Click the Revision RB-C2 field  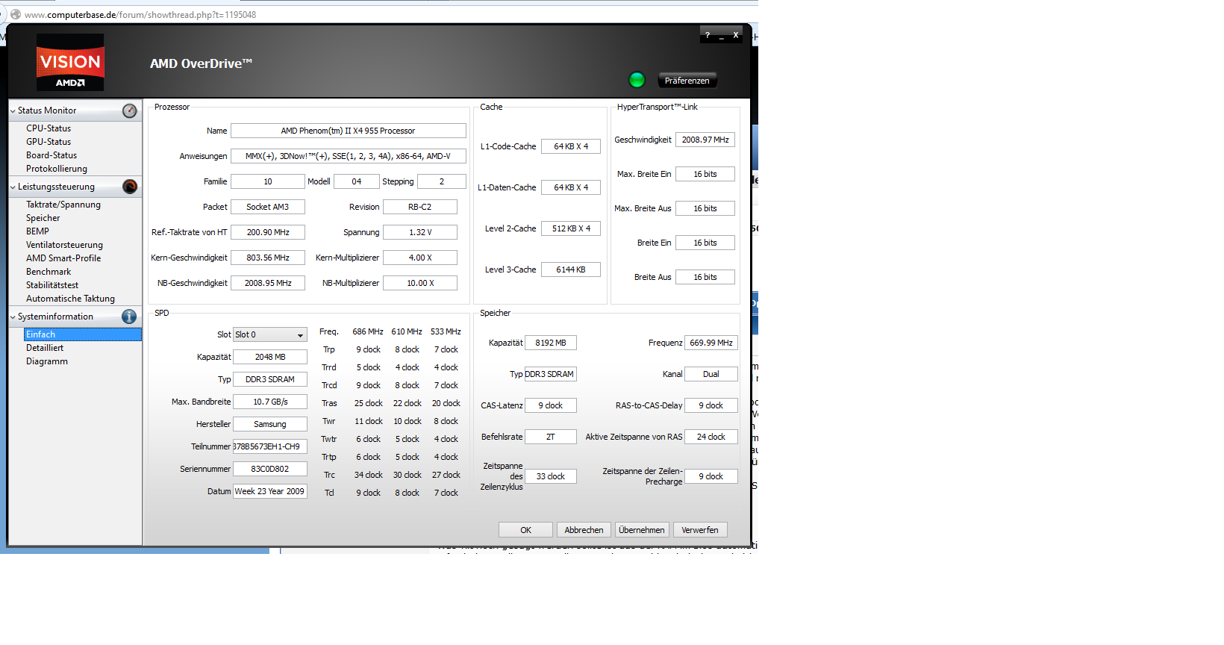point(420,207)
